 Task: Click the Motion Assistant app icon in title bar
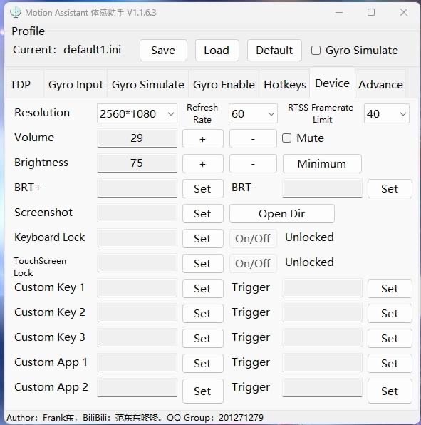pyautogui.click(x=16, y=12)
